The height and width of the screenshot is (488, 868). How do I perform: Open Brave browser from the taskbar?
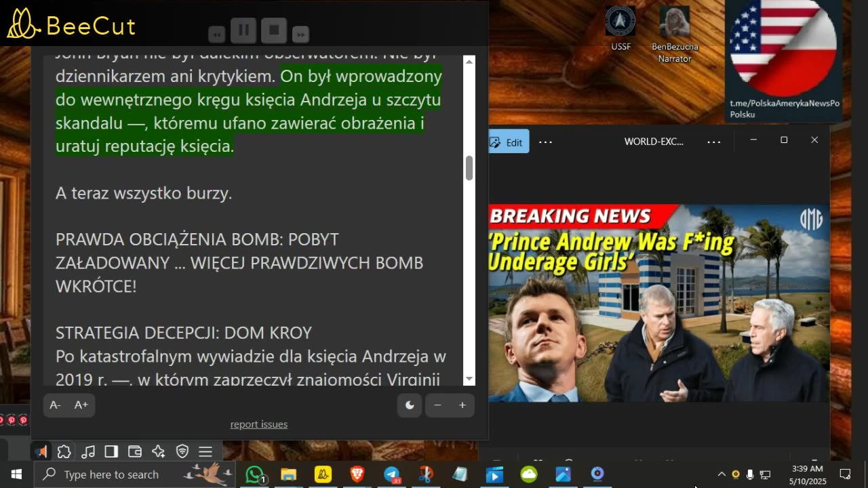tap(357, 474)
